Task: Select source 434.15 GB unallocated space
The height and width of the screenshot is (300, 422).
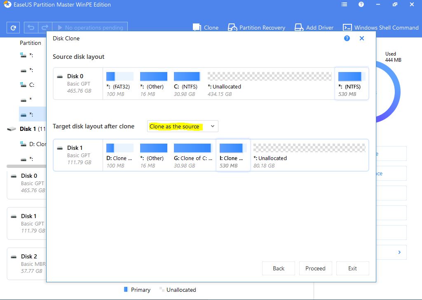Action: (270, 84)
